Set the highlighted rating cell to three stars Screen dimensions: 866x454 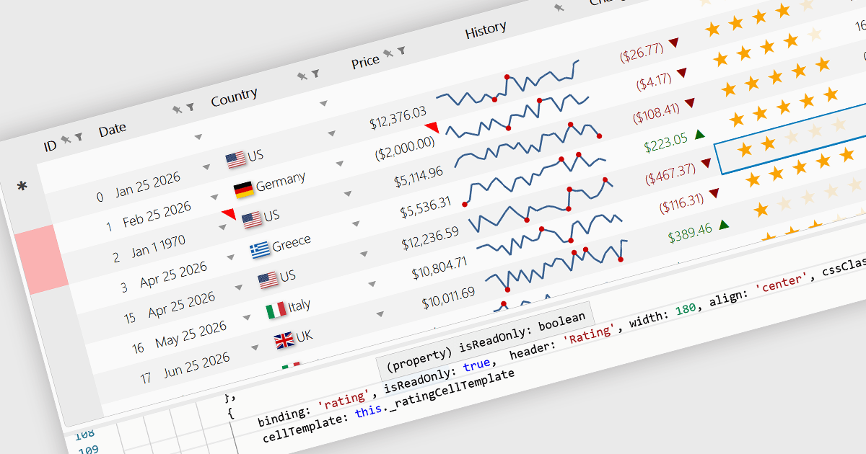click(x=791, y=138)
